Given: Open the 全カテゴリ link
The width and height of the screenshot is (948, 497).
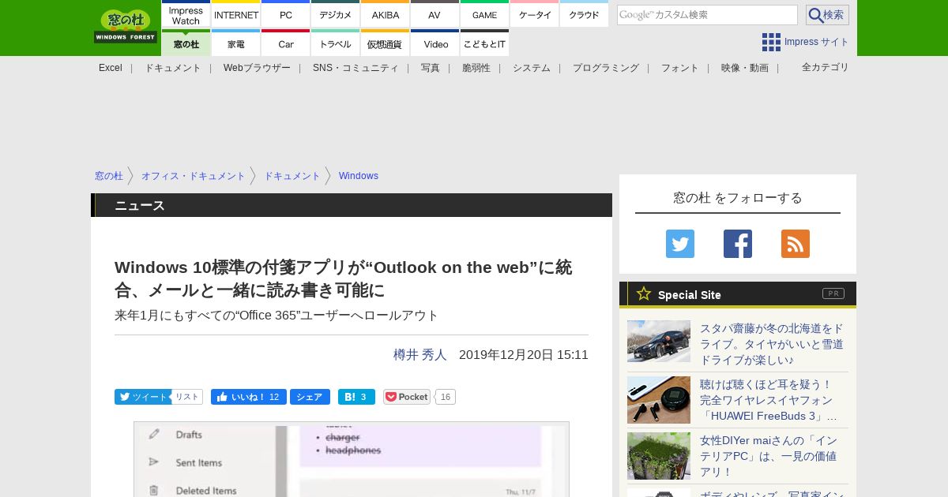Looking at the screenshot, I should tap(826, 67).
